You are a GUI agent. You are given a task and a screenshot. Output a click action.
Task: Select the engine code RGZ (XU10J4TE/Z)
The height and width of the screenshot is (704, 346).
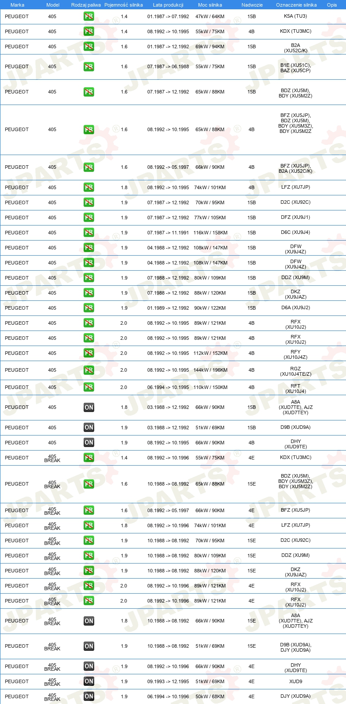[296, 371]
